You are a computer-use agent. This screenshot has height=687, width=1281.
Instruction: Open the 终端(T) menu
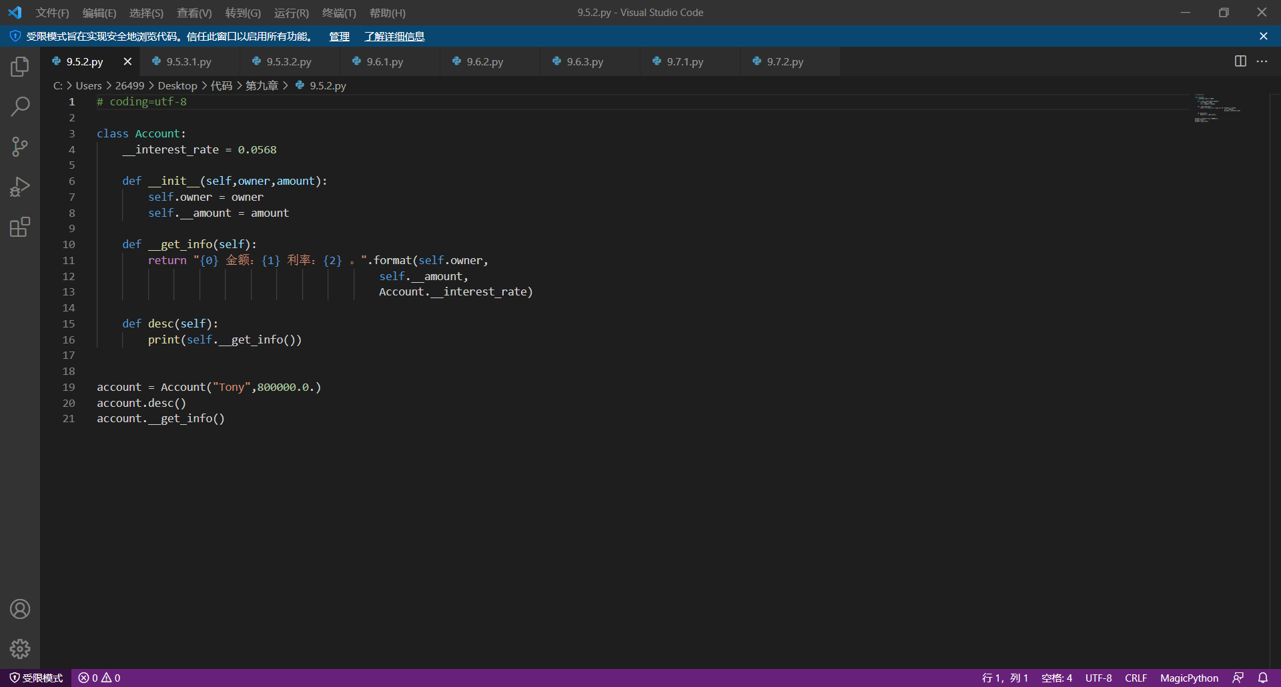[339, 13]
